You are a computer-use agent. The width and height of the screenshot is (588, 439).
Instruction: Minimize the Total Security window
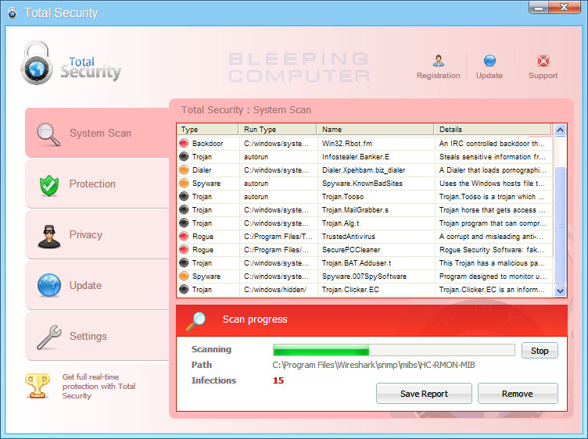[539, 8]
